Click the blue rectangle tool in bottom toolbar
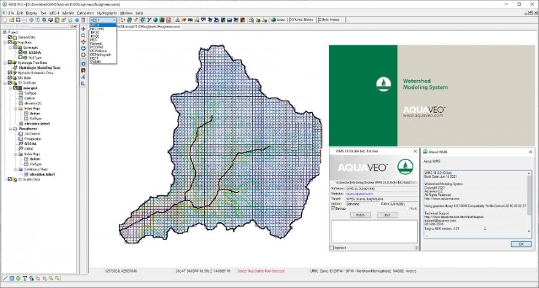539x288 pixels. 11,278
